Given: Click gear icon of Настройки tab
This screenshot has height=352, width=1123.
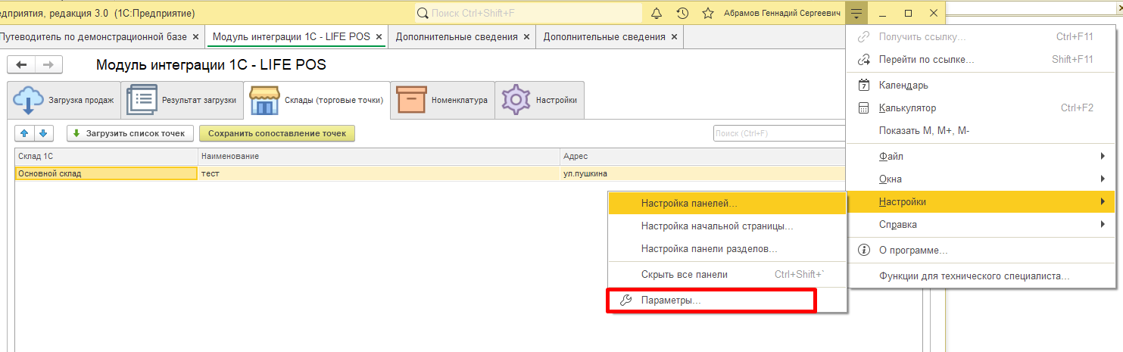Looking at the screenshot, I should (x=516, y=100).
